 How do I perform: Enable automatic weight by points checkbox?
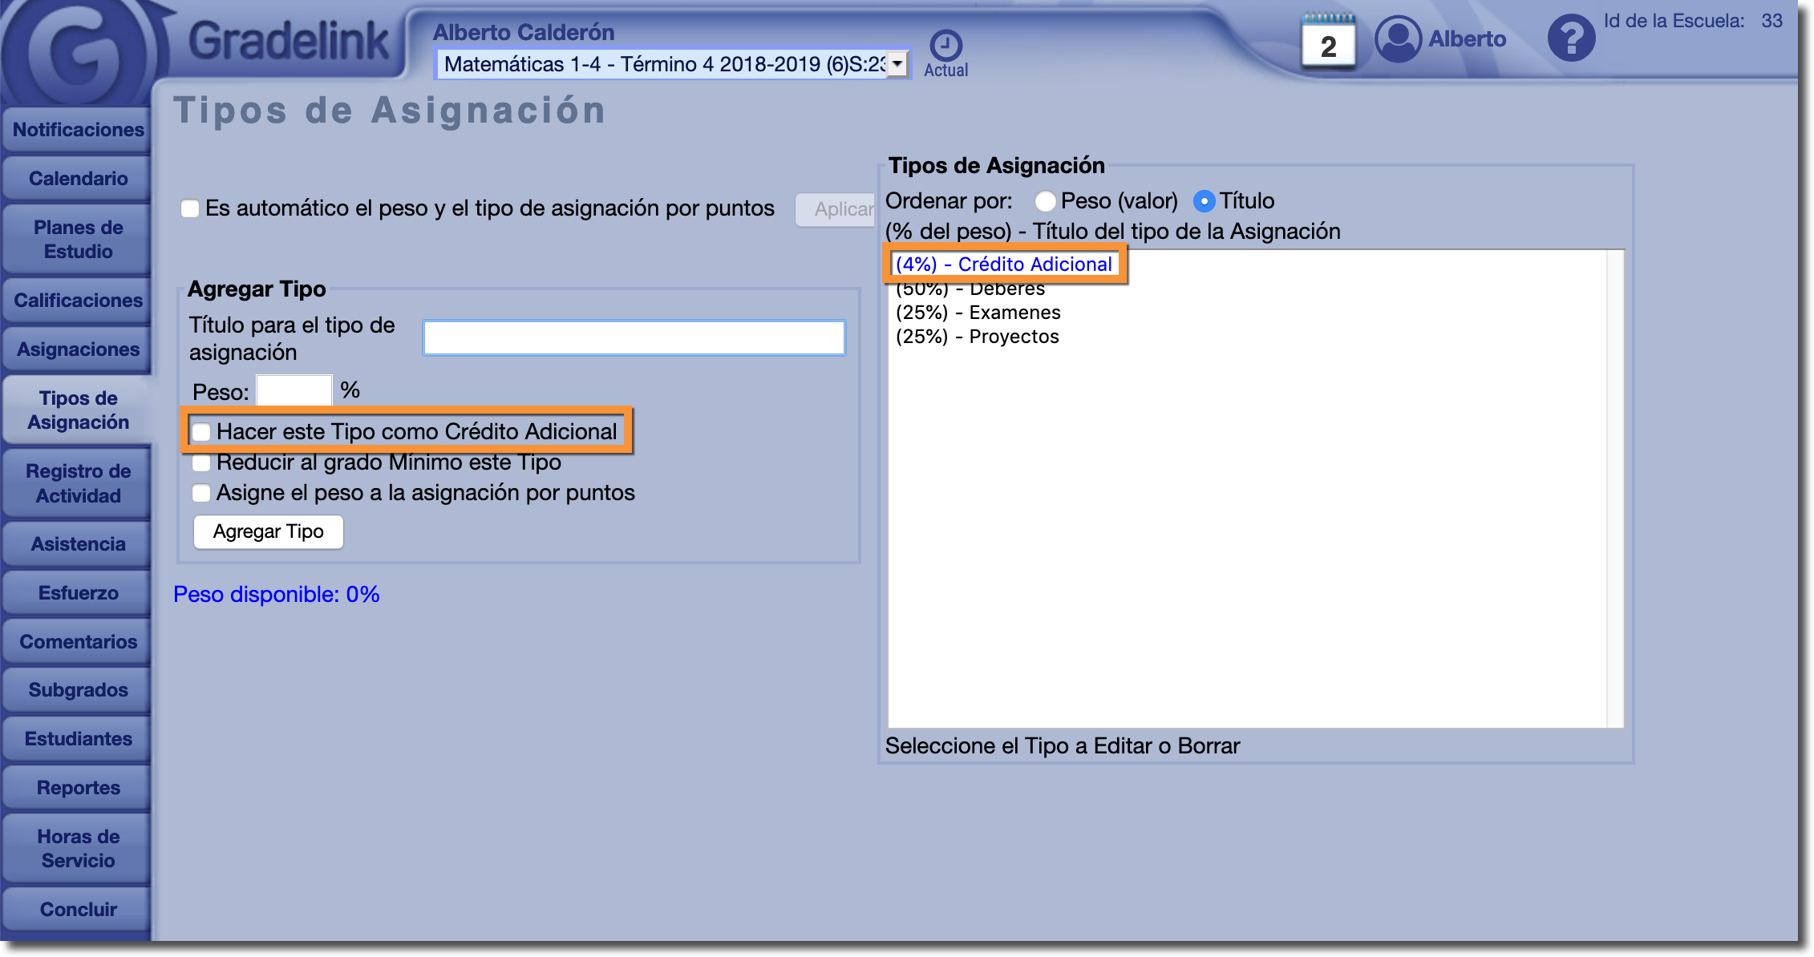tap(190, 209)
